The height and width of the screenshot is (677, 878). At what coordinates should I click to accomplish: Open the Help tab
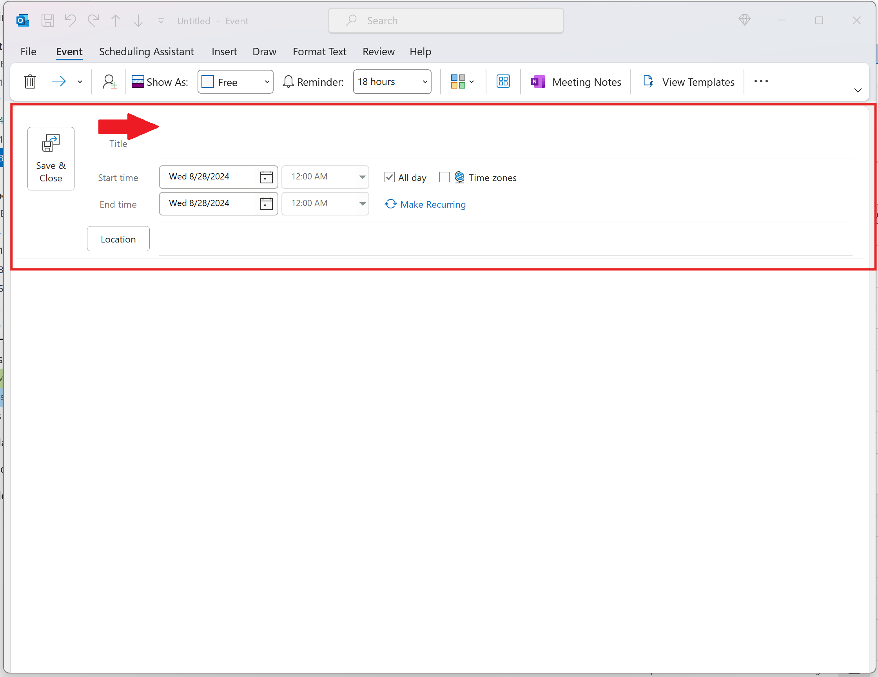click(420, 51)
